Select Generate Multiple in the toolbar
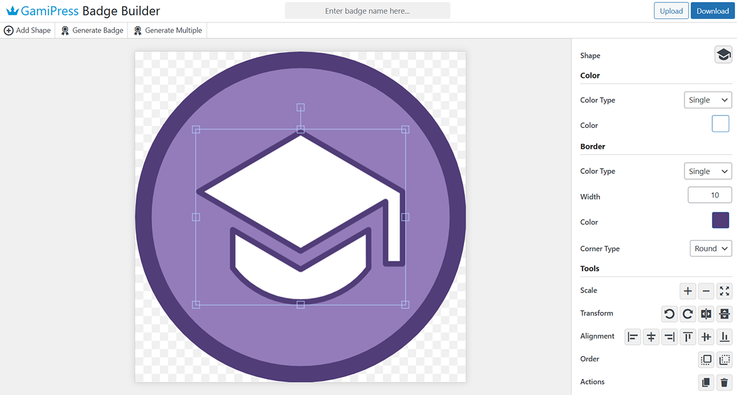737x395 pixels. 167,31
